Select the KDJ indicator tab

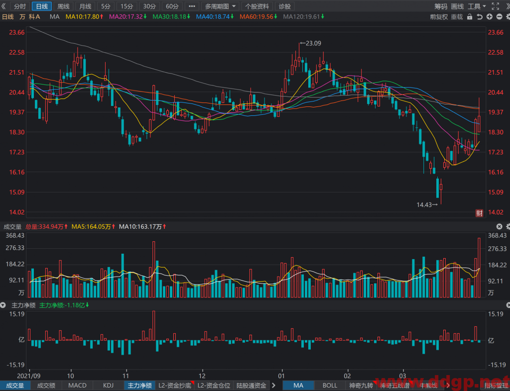point(108,386)
